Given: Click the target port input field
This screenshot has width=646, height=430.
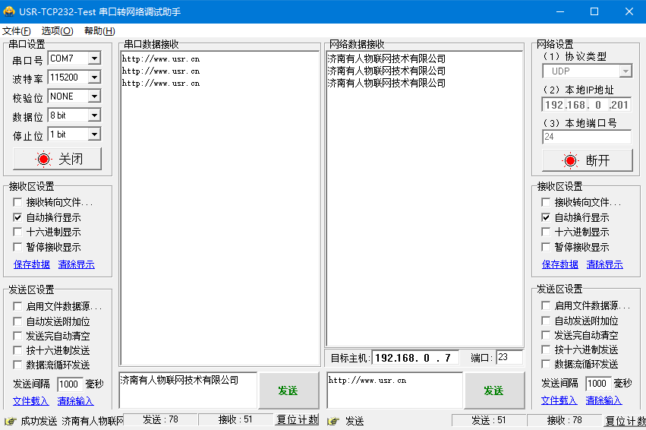Looking at the screenshot, I should tap(509, 357).
